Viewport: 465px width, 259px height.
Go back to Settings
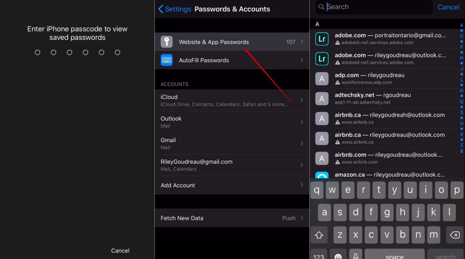coord(175,9)
